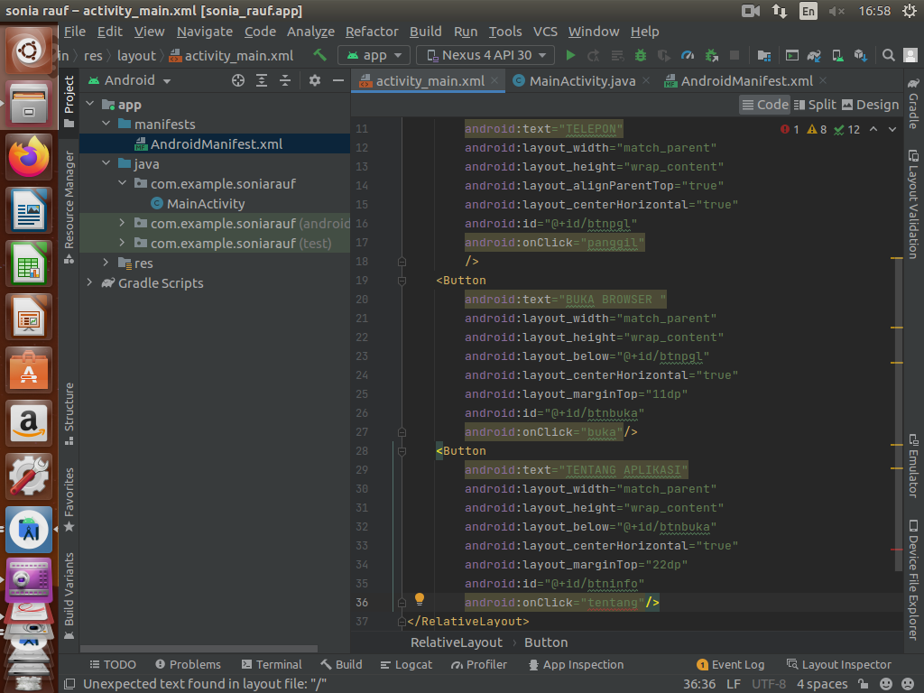Open Firefox from the Ubuntu dock

point(30,158)
